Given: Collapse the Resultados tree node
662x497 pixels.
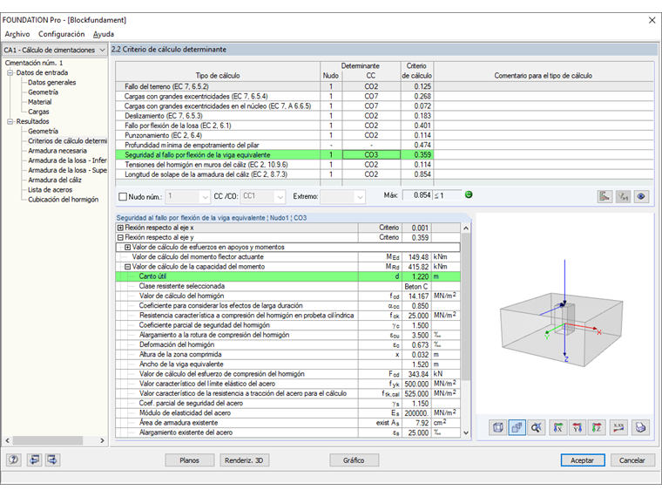Looking at the screenshot, I should (x=10, y=122).
